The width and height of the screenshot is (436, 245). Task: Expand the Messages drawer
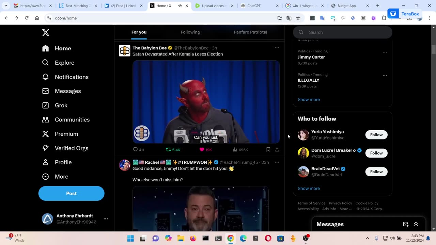[x=416, y=224]
